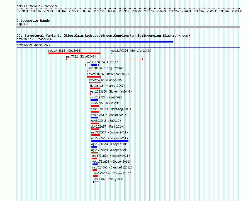Click the dgv1731n54 (Cooper2011) label

coord(111,162)
